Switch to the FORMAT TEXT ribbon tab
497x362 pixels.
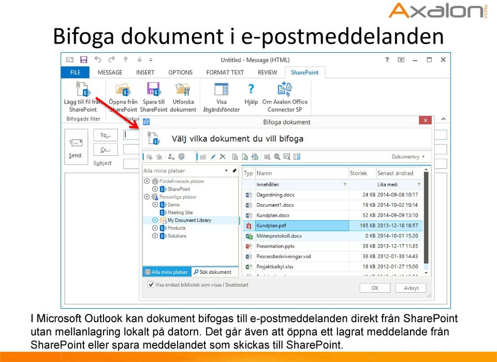[x=225, y=72]
